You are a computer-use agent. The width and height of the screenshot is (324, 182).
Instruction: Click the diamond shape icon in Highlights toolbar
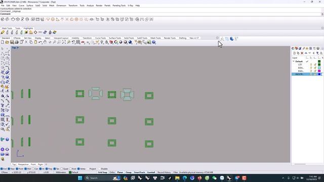point(35,32)
